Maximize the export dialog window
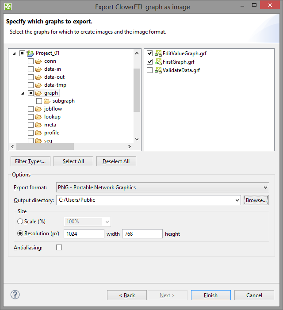283x310 pixels. pyautogui.click(x=254, y=5)
